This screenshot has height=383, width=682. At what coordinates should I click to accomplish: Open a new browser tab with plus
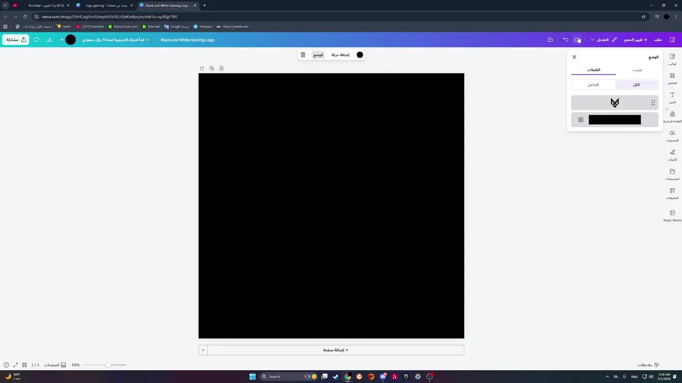[x=204, y=5]
